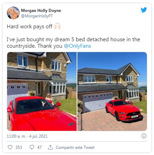Open the @OnlyFans mention link
Screen dimensions: 154x155
tap(77, 46)
